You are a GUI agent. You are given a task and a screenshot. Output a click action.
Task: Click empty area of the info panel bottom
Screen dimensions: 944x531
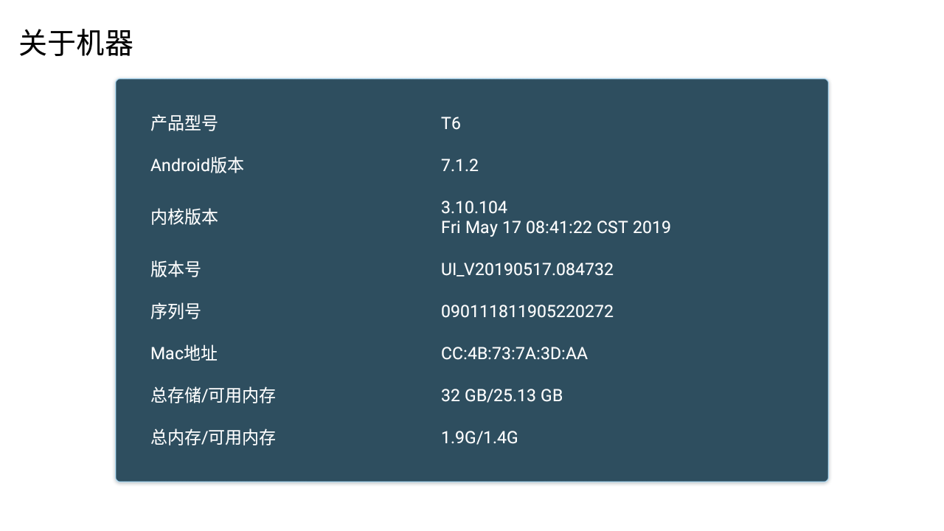(472, 466)
